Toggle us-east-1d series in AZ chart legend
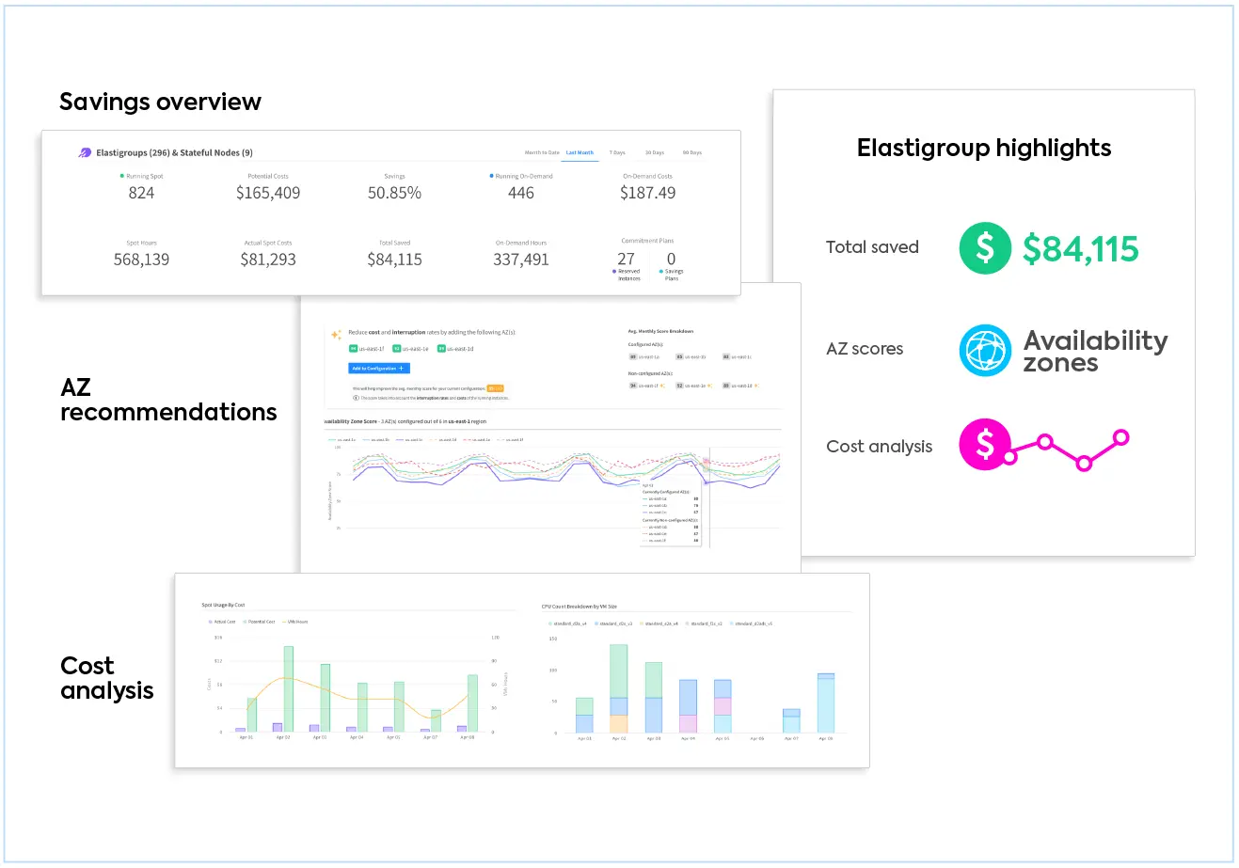1239x868 pixels. [444, 439]
